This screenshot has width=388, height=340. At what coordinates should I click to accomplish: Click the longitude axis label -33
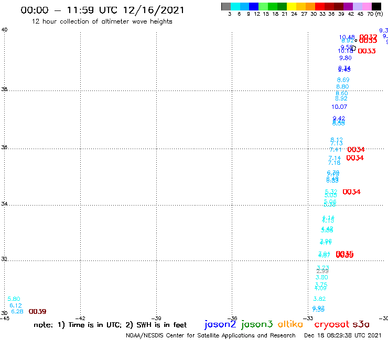click(x=308, y=319)
